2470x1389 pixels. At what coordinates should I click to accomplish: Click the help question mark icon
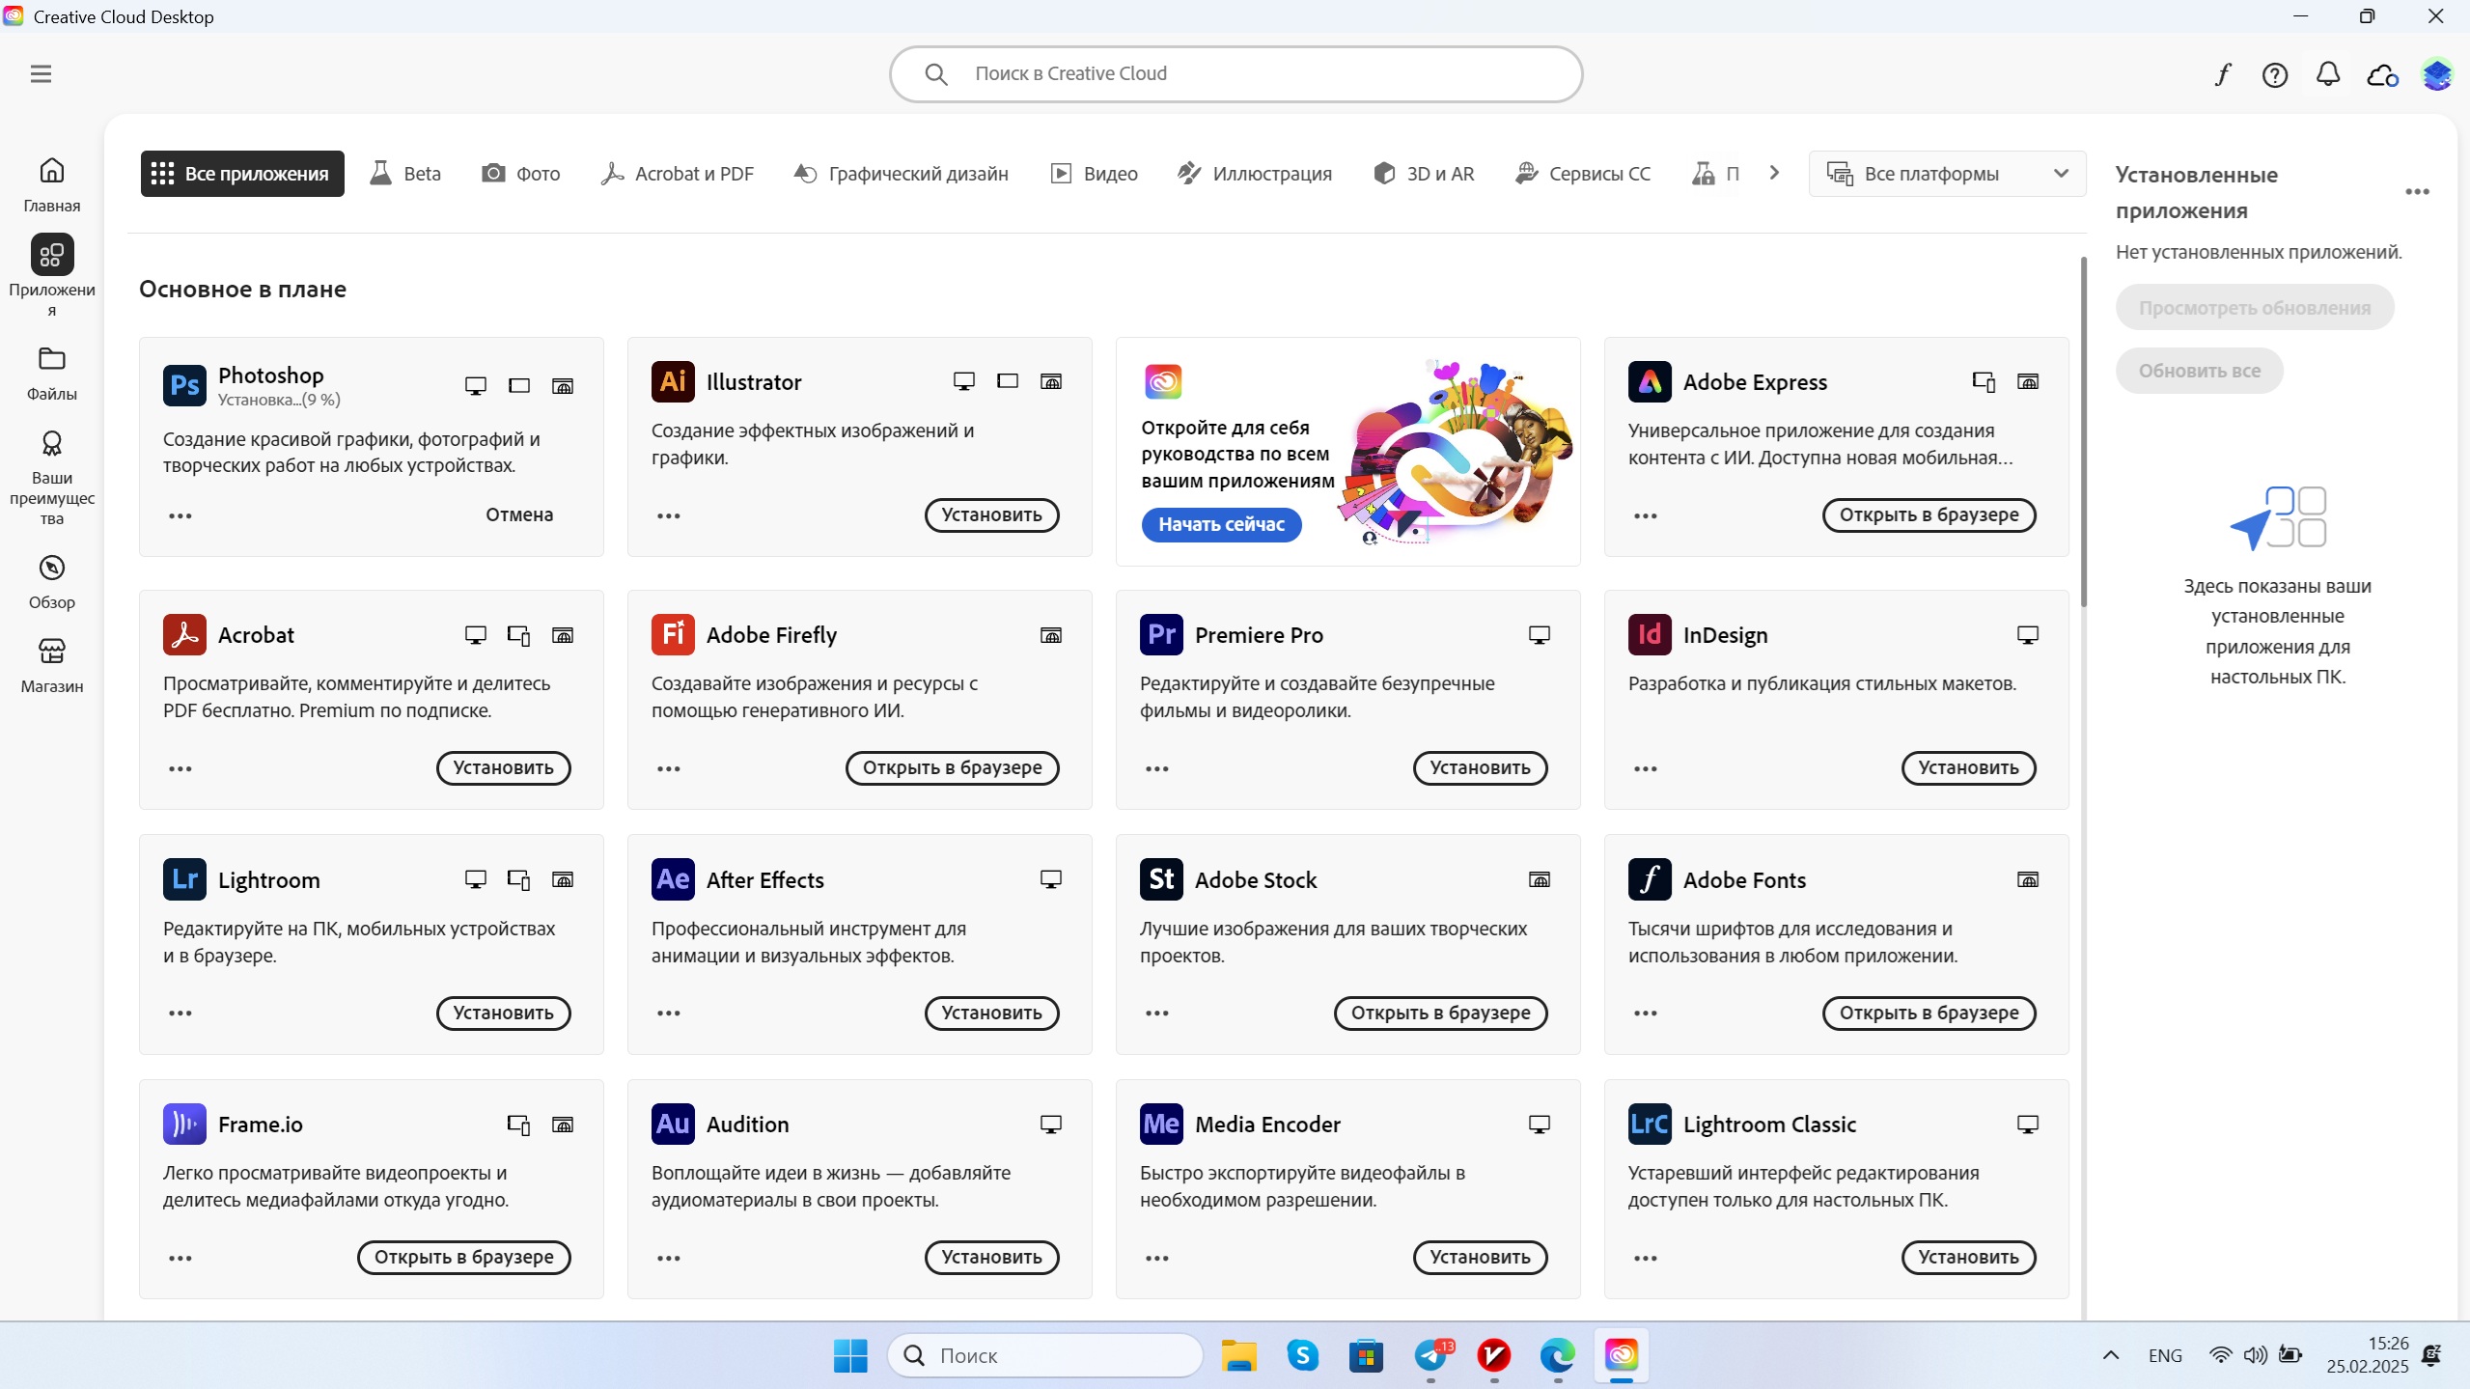[x=2275, y=74]
